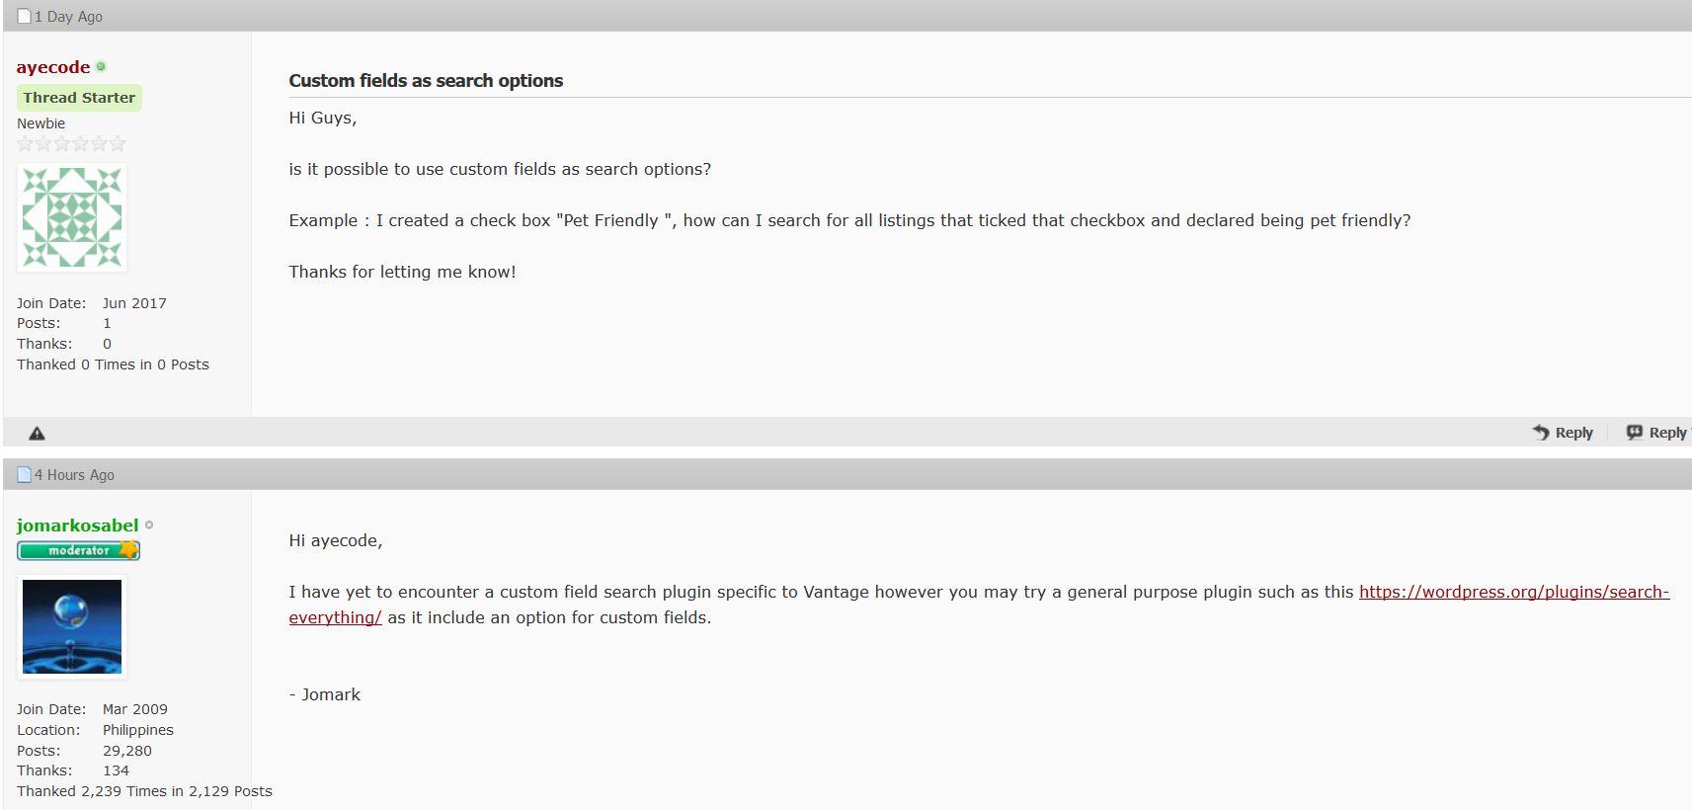Click "Thanked 0 Times in 0 Posts"
Screen dimensions: 1692x810
coord(113,364)
